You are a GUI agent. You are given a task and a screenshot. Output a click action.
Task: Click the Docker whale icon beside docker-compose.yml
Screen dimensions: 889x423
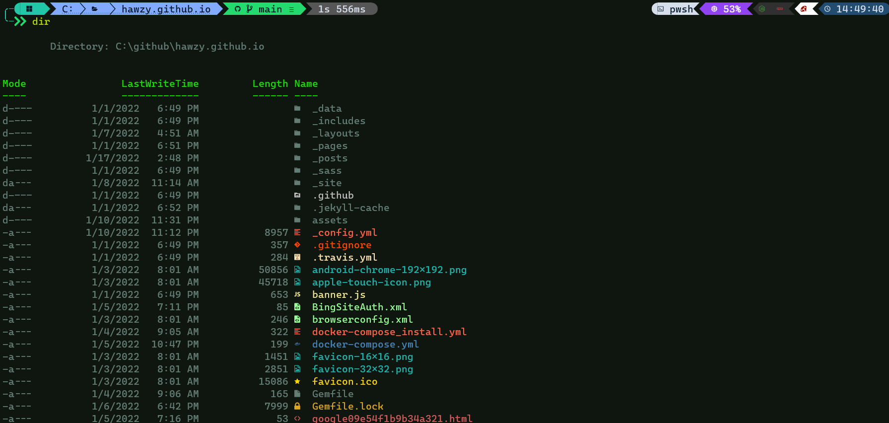point(297,344)
